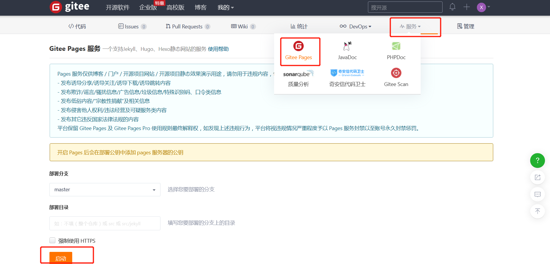
Task: Click the 部署目录 label
Action: pos(59,207)
